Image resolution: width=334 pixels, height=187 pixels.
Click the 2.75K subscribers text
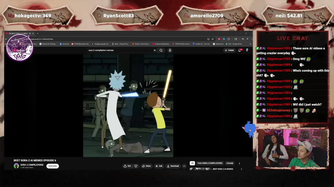[27, 168]
